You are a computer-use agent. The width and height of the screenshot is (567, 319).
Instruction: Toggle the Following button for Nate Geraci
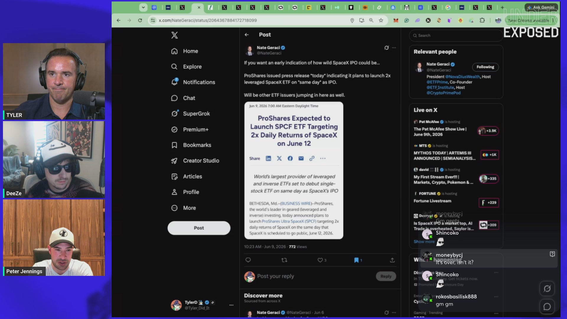pos(485,67)
